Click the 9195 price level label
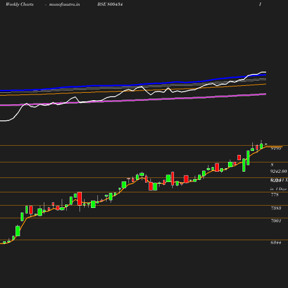Viewport: 288px width, 288px height. pyautogui.click(x=276, y=148)
